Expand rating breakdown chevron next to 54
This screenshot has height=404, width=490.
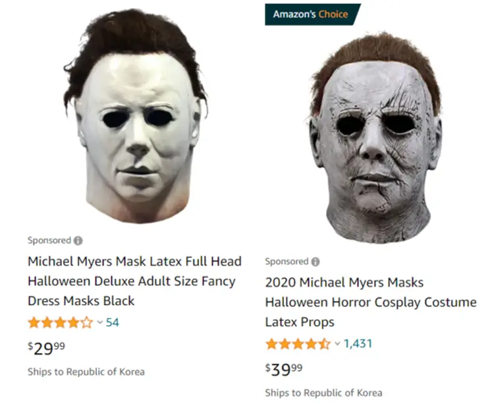(x=100, y=322)
